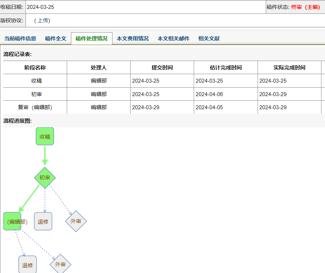
Task: Click the 退修 node beside the (编辑部) node
Action: pos(43,221)
